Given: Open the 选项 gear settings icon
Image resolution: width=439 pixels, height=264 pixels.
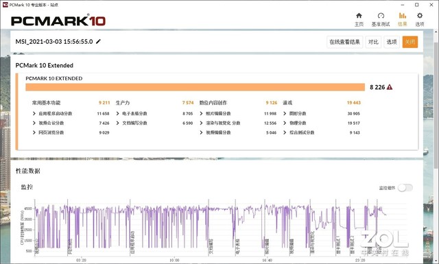Looking at the screenshot, I should coord(419,16).
